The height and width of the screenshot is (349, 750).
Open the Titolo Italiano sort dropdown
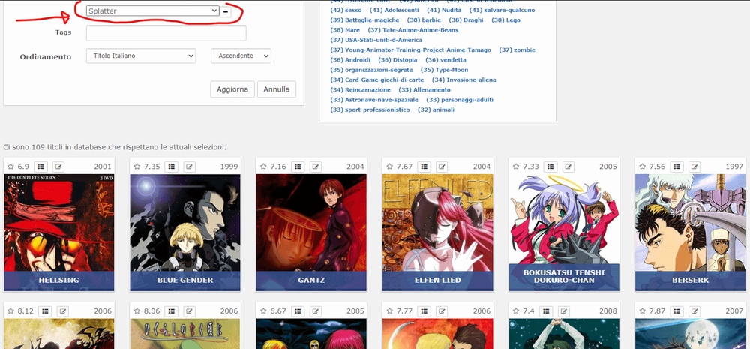[141, 56]
